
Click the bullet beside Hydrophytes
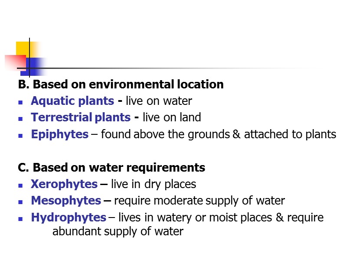pos(20,218)
